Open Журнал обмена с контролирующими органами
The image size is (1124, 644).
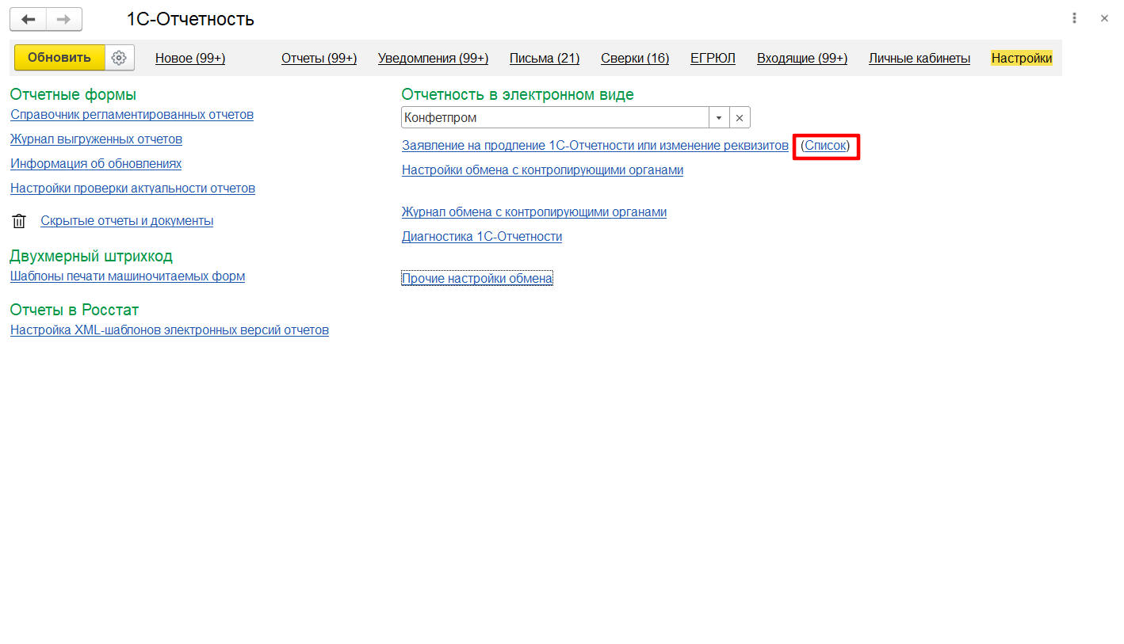point(534,212)
